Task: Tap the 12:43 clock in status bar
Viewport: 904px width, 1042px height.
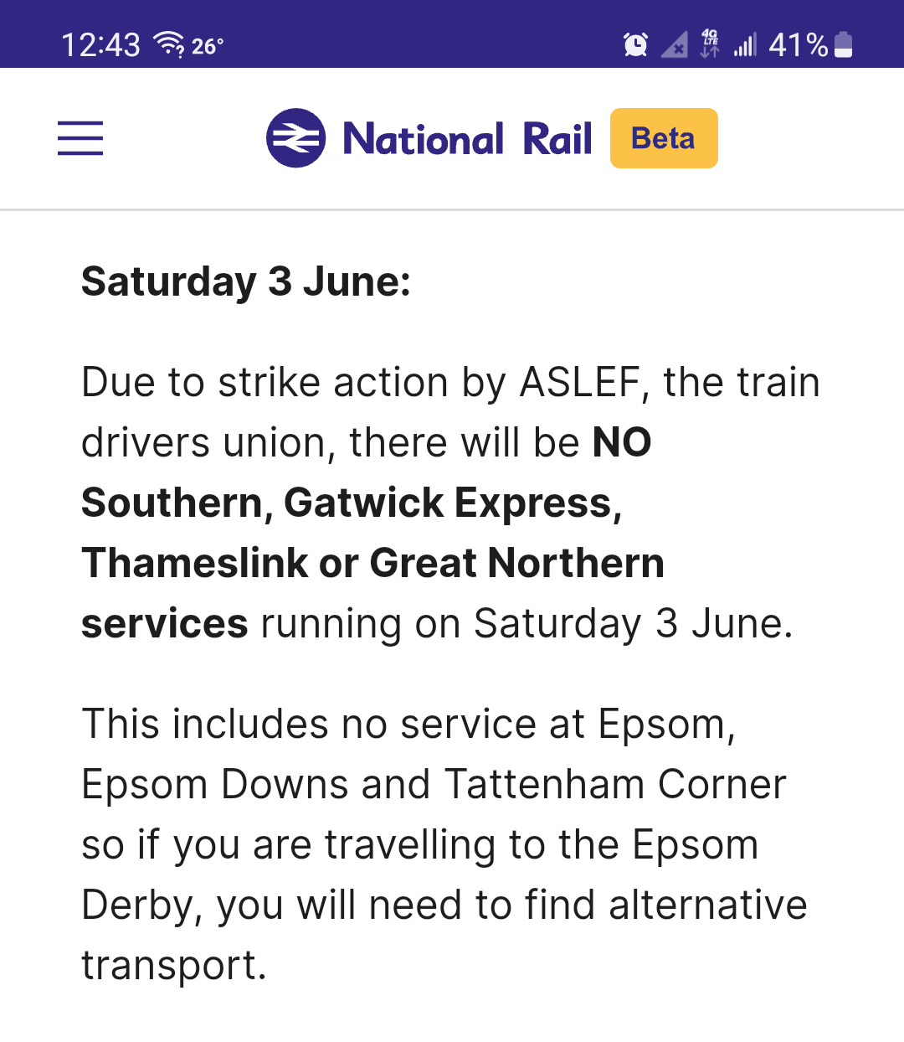Action: tap(100, 44)
